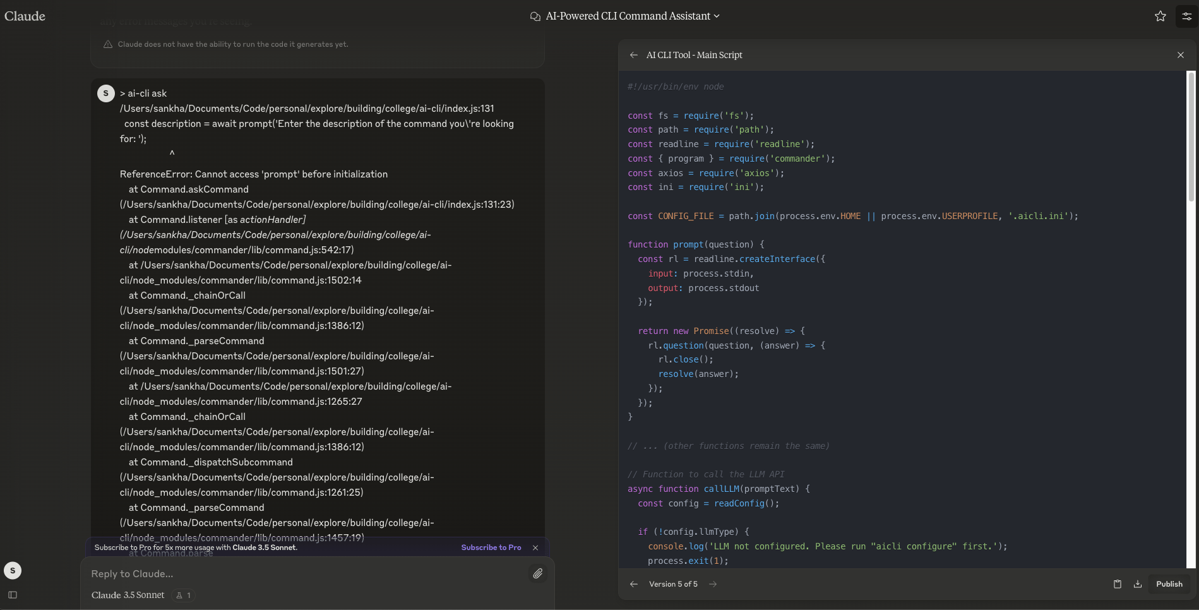Click the 'const CONFIG_FILE' code line
The image size is (1199, 610).
(x=853, y=216)
